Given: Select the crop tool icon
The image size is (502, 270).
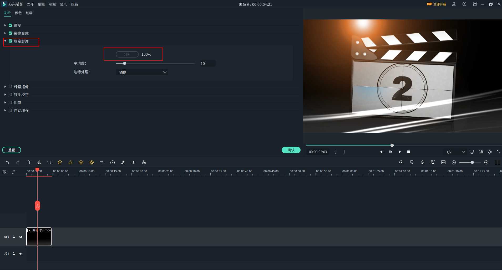Looking at the screenshot, I should 102,162.
